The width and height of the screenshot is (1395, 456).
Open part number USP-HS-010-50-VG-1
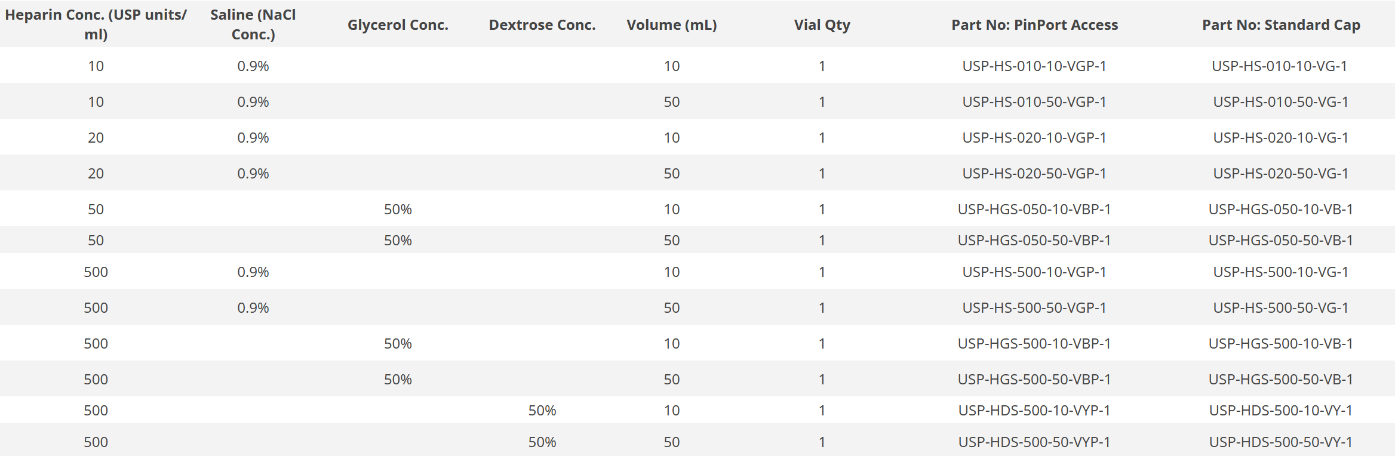pos(1281,102)
